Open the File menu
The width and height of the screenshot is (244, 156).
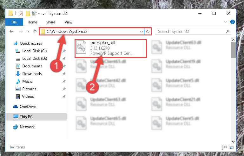tap(14, 22)
